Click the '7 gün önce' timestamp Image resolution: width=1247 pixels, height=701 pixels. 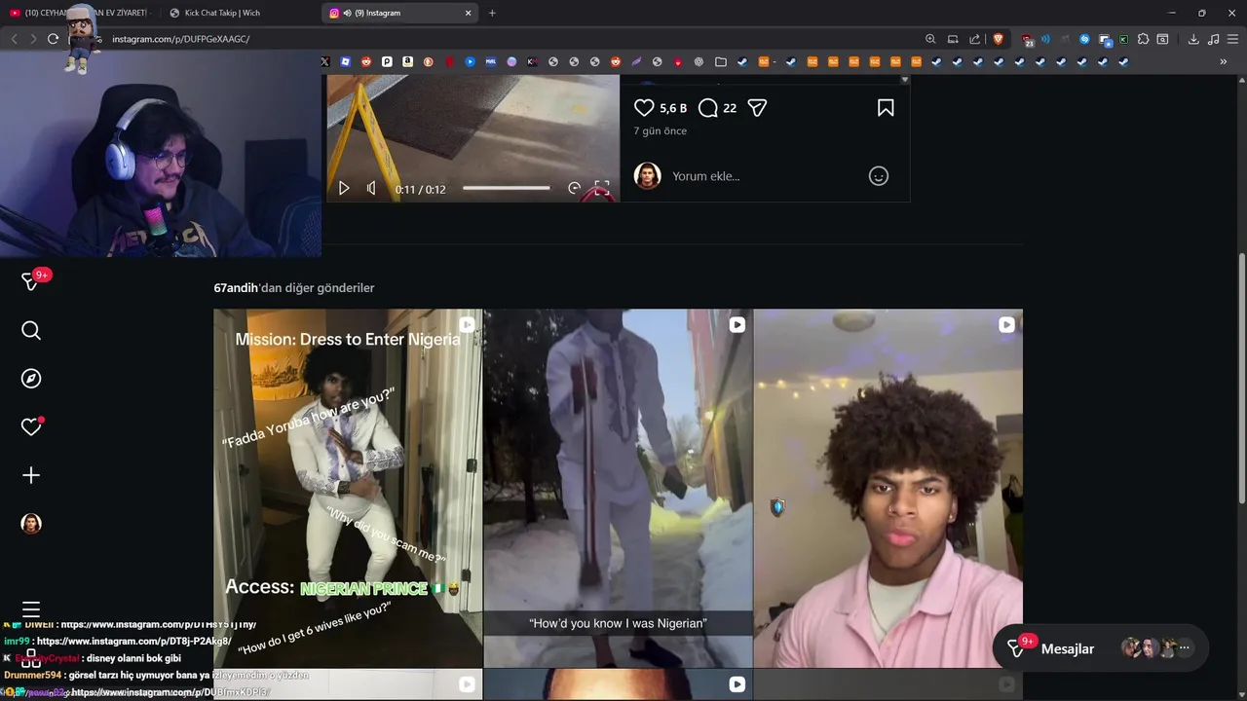coord(661,130)
